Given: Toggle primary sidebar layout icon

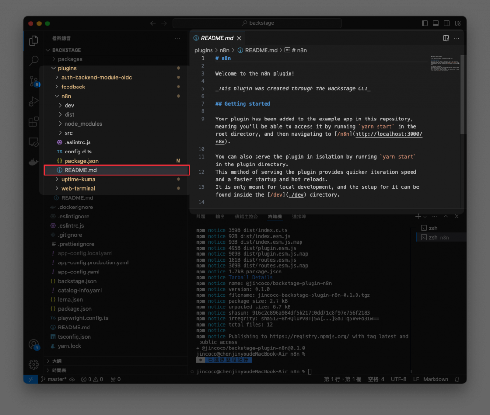Looking at the screenshot, I should (424, 23).
